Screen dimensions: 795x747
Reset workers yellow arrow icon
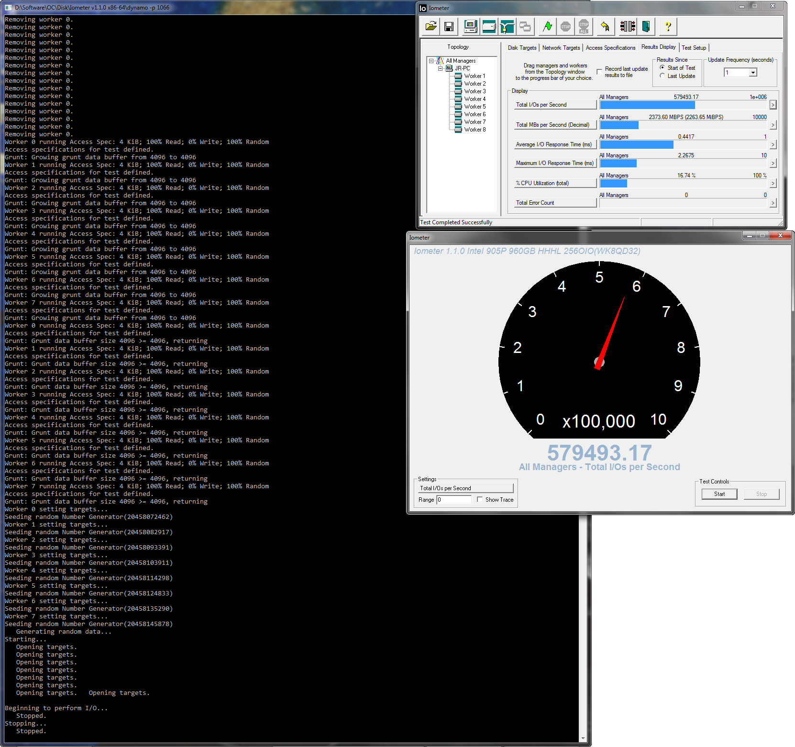click(605, 26)
